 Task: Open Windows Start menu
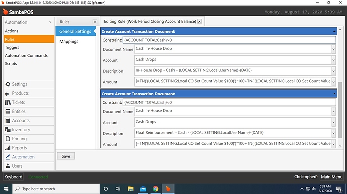tap(6, 189)
